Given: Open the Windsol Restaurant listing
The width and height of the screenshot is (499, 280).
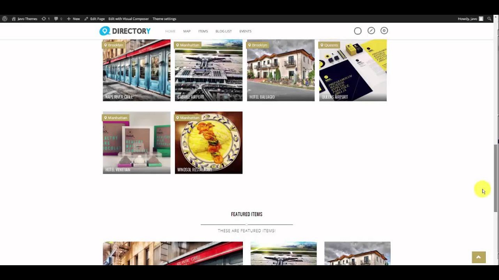Looking at the screenshot, I should 209,143.
